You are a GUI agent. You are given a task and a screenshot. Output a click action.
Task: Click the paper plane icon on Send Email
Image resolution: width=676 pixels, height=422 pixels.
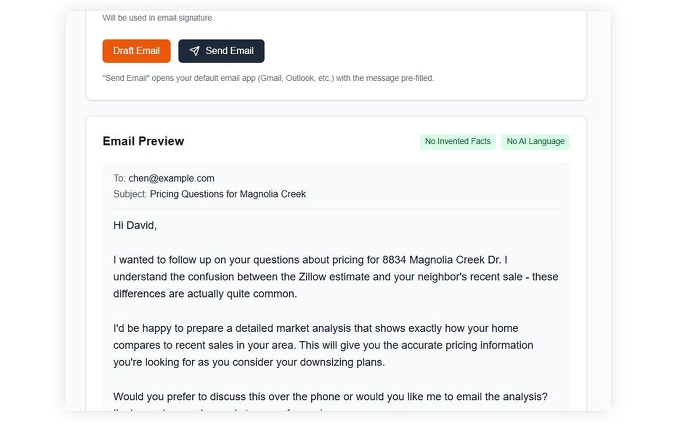pos(194,51)
